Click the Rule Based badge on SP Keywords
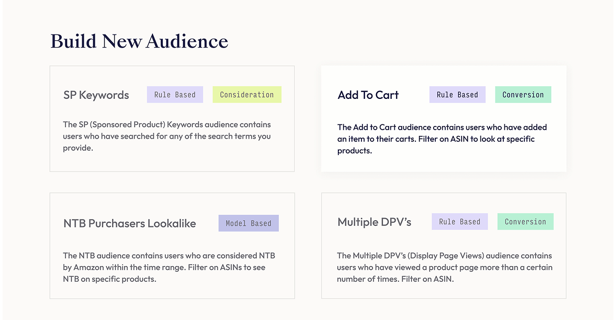 tap(175, 94)
